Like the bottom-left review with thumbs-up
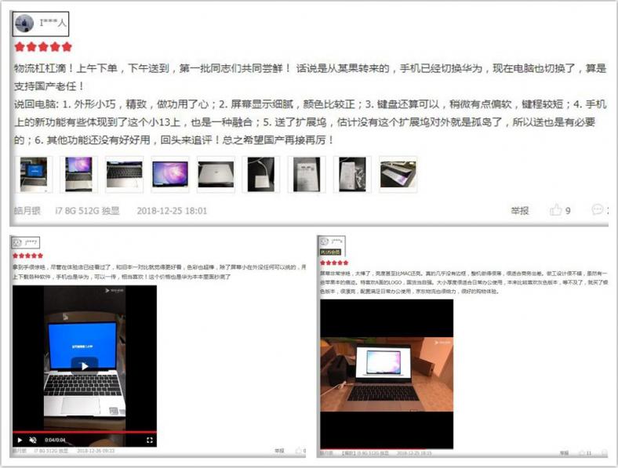This screenshot has width=618, height=468. (x=299, y=451)
